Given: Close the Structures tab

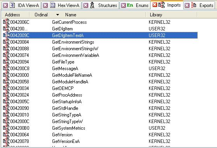Looking at the screenshot, I should 86,5.
